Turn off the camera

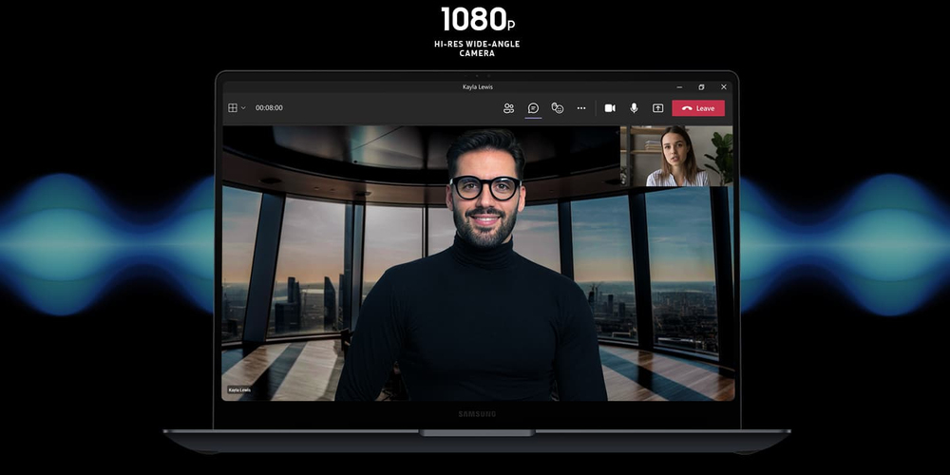610,108
